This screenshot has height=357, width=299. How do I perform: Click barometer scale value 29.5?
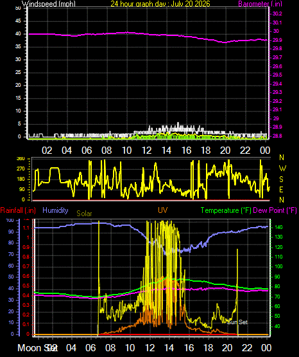point(277,75)
